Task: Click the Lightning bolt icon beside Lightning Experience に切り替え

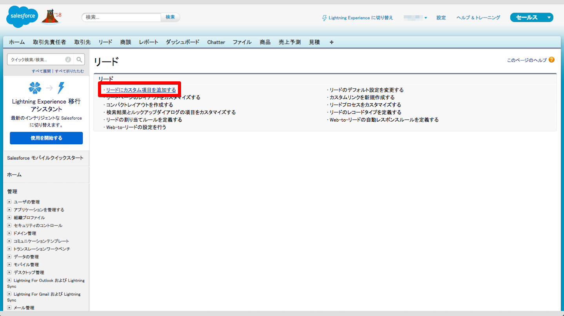Action: 324,18
